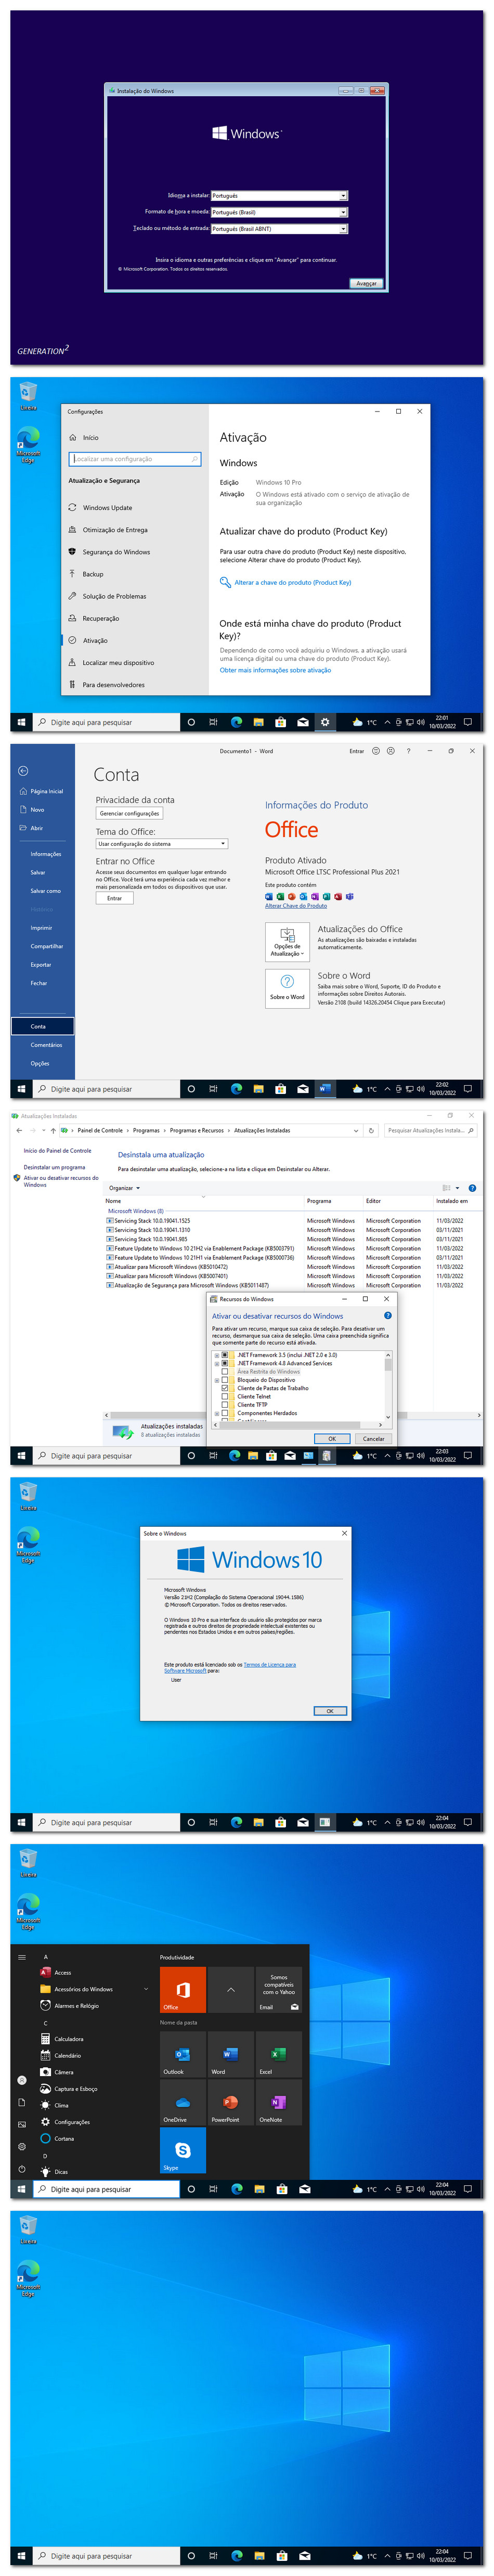Screen dimensions: 494x2576
Task: Click the refresh icon beside the Control Panel address bar
Action: (371, 1130)
